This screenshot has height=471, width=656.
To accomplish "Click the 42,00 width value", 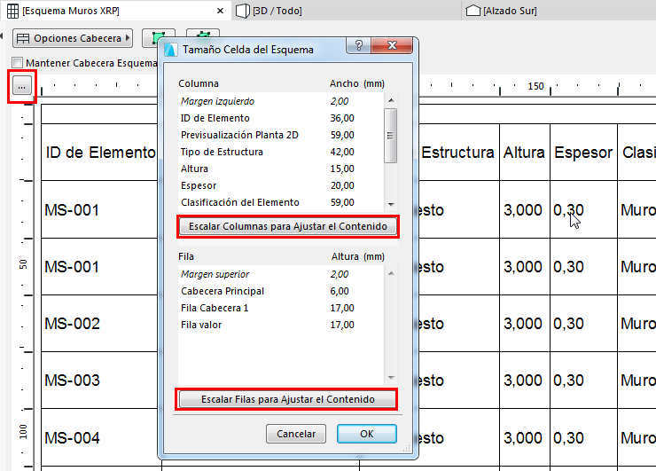I will click(342, 152).
